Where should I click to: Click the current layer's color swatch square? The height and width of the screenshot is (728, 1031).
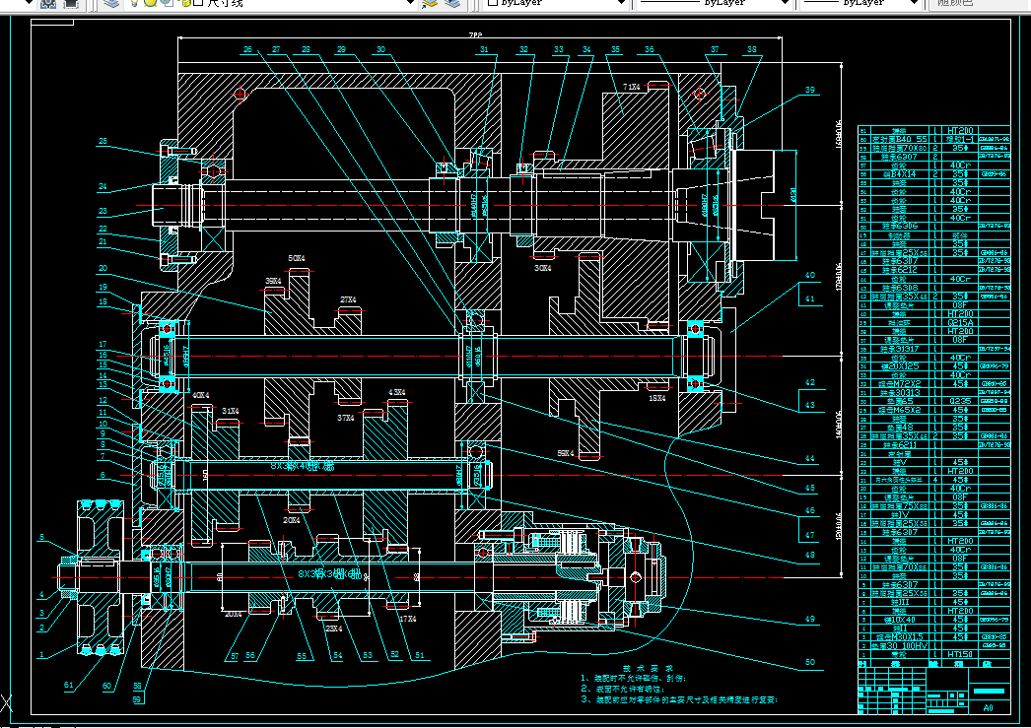pos(198,3)
